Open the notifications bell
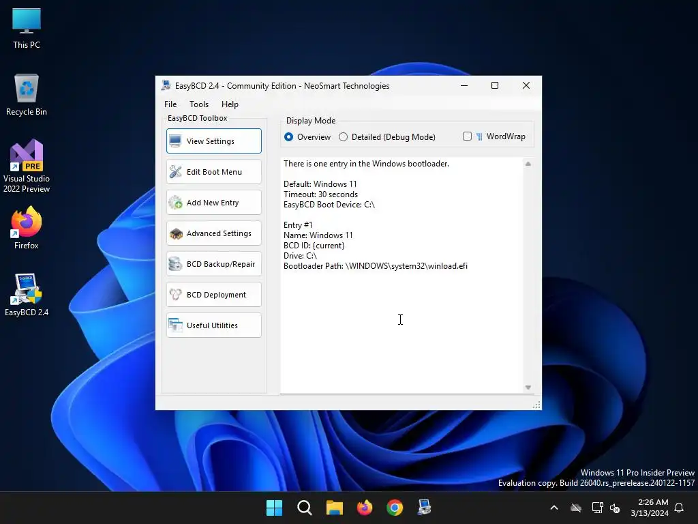 tap(680, 508)
